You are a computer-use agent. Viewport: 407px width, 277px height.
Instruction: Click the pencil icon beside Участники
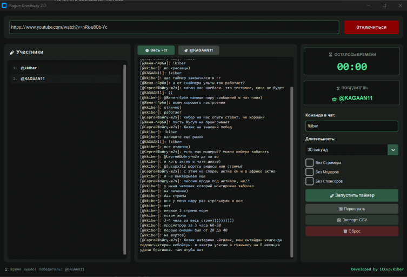click(x=12, y=52)
